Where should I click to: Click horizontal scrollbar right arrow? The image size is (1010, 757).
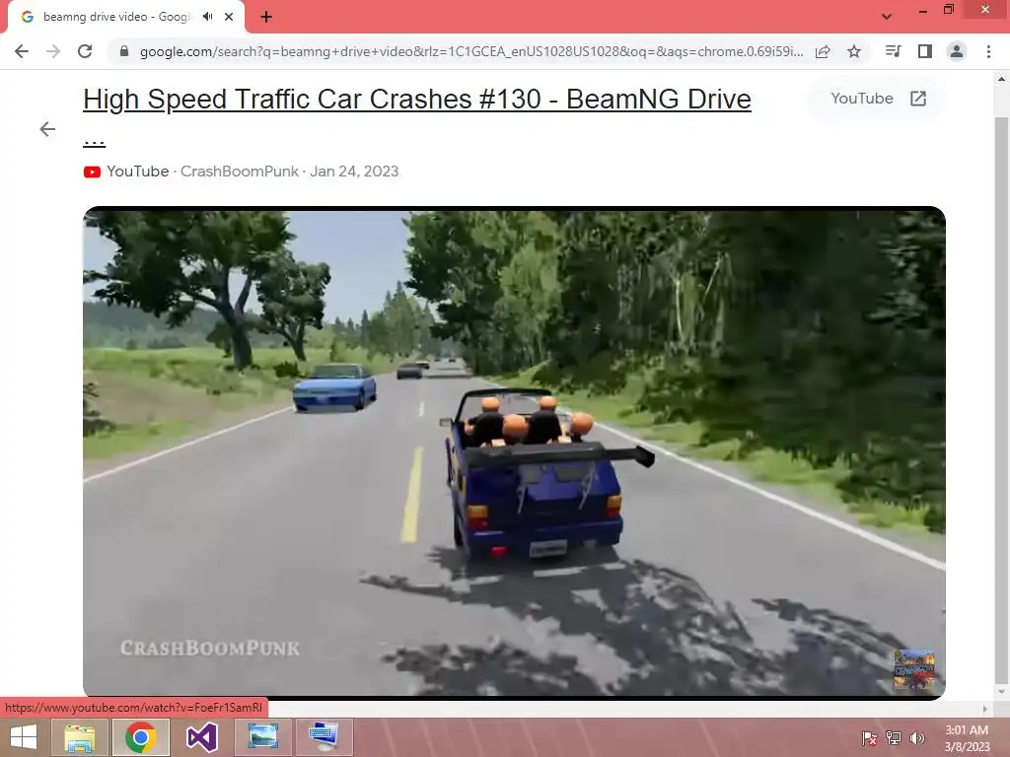point(985,709)
